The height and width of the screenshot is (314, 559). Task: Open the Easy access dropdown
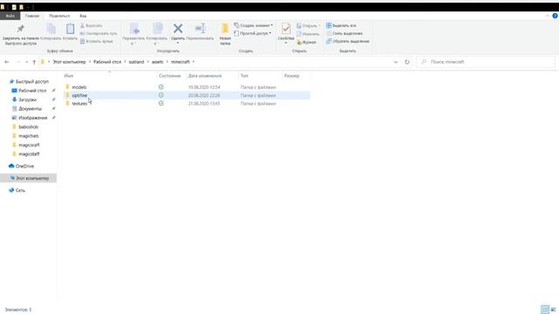pos(252,33)
